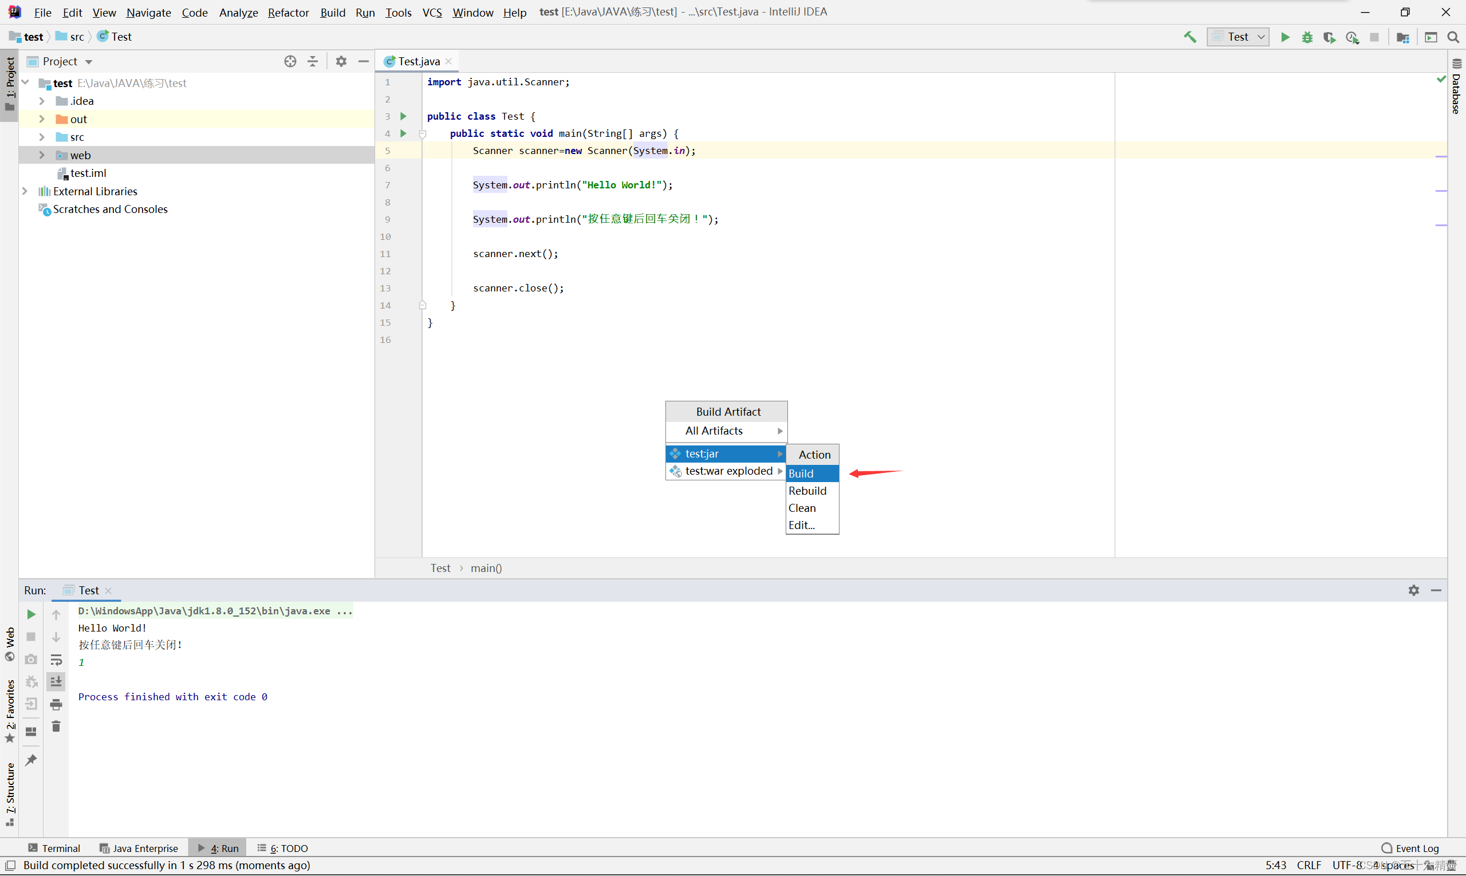Expand the out folder

[42, 119]
